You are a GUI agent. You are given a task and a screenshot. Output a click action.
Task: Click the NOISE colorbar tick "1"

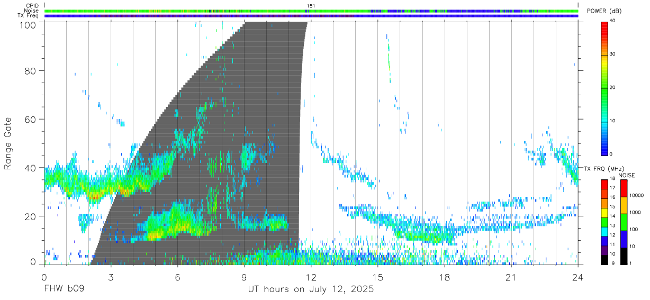click(x=631, y=263)
